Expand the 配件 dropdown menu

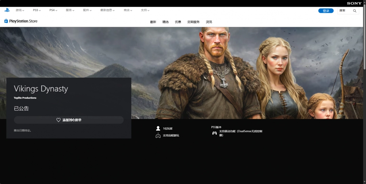point(87,10)
